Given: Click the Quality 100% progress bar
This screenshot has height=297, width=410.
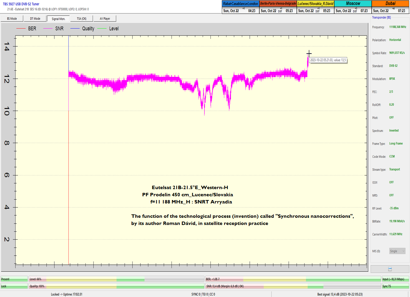Looking at the screenshot, I should pyautogui.click(x=116, y=286).
